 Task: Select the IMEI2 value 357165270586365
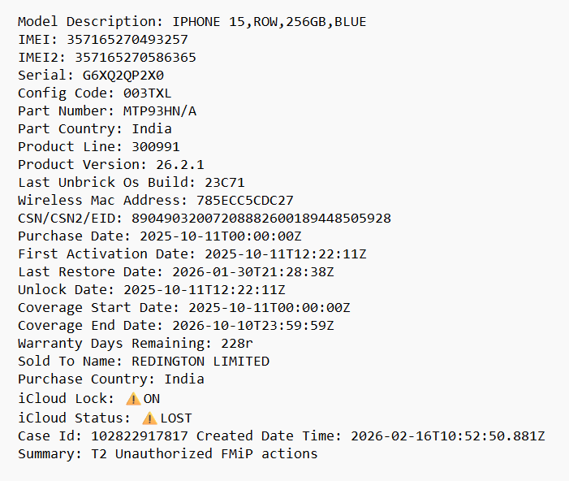pos(136,57)
